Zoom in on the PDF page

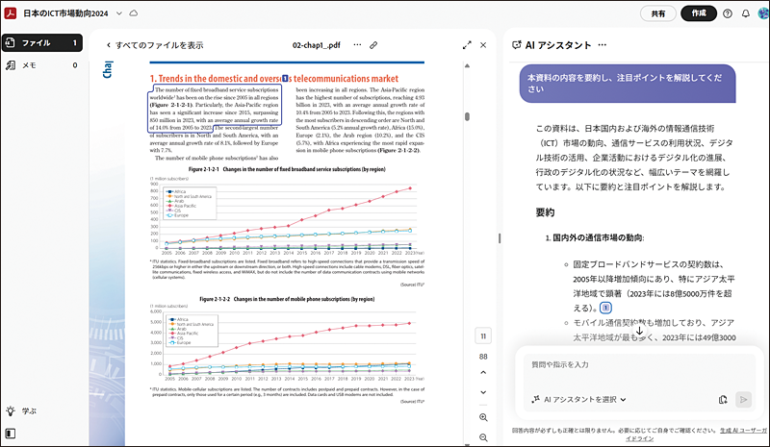pyautogui.click(x=483, y=417)
